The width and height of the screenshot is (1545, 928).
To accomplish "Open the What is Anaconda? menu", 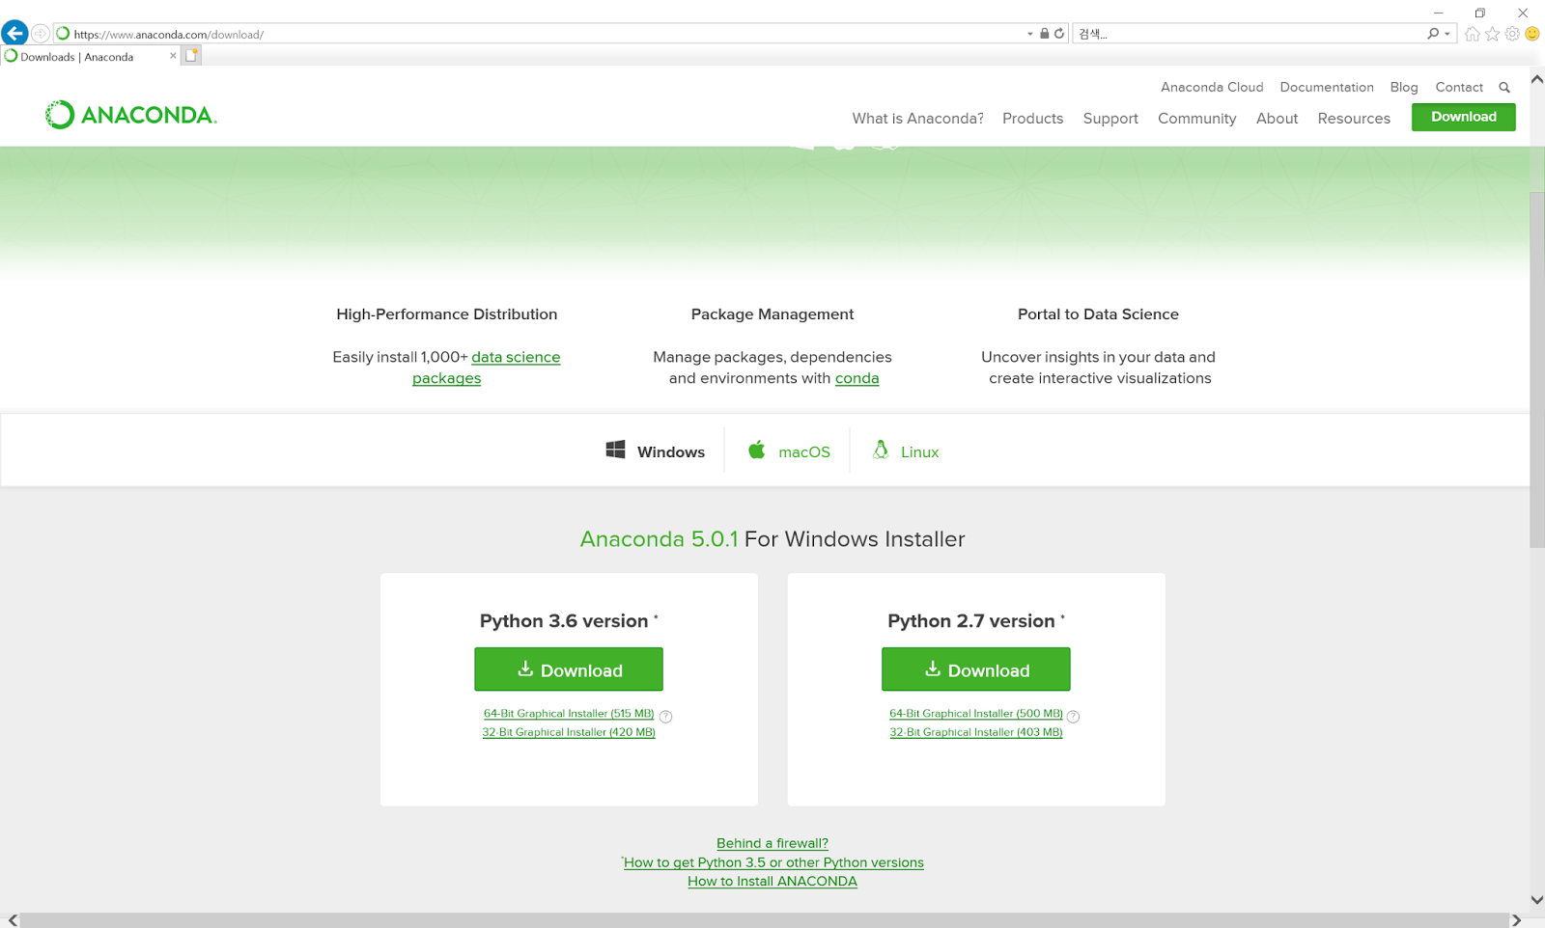I will click(917, 119).
